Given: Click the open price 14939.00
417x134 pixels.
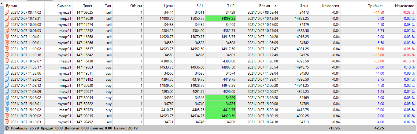Looking at the screenshot, I should click(166, 86).
